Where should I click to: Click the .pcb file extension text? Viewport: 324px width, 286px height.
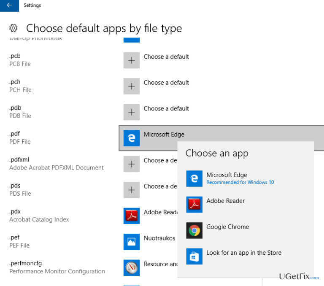click(x=15, y=56)
